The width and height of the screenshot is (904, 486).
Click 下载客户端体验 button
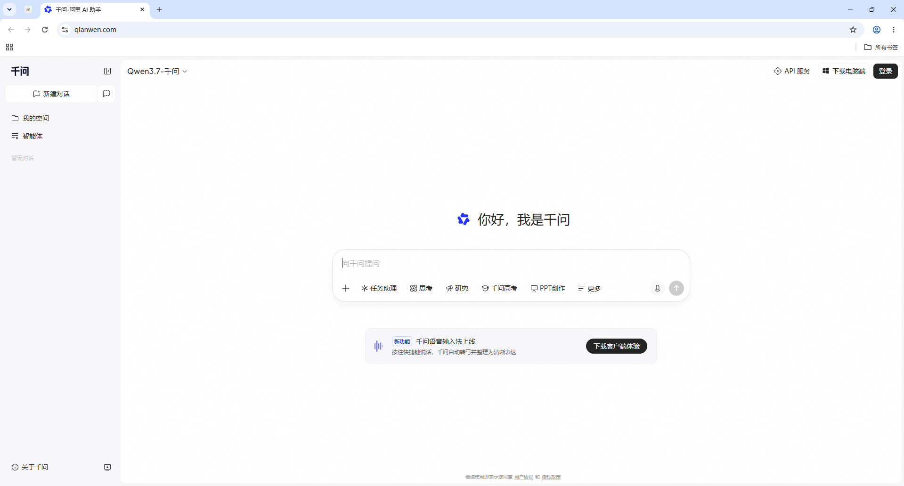616,346
